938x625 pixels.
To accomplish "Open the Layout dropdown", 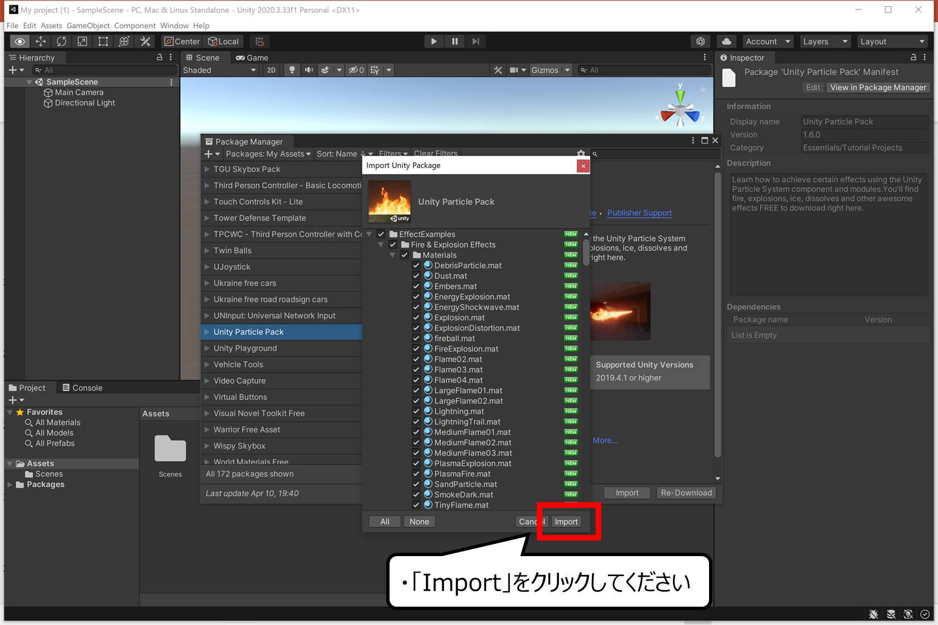I will click(x=892, y=42).
